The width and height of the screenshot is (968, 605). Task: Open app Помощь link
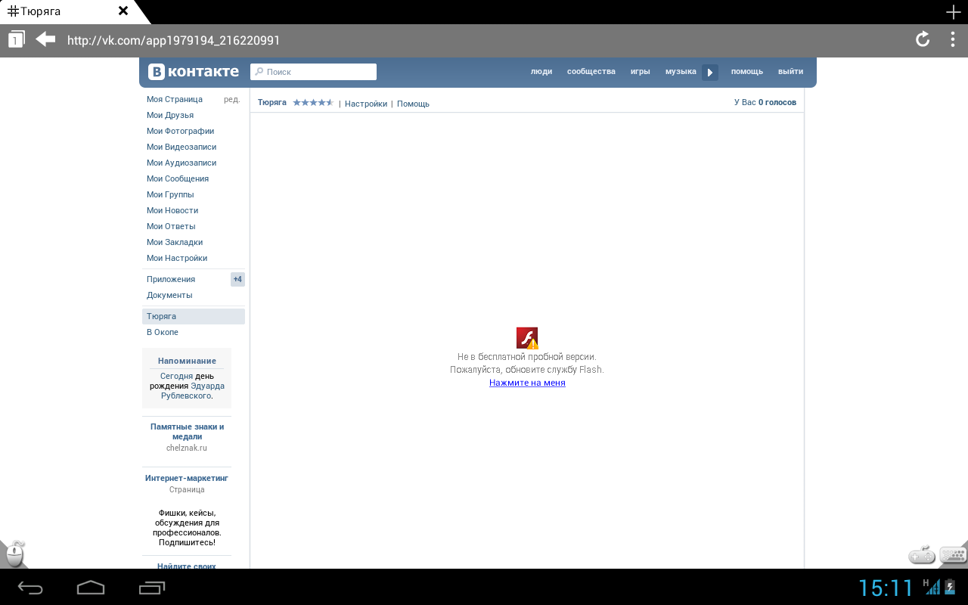413,104
